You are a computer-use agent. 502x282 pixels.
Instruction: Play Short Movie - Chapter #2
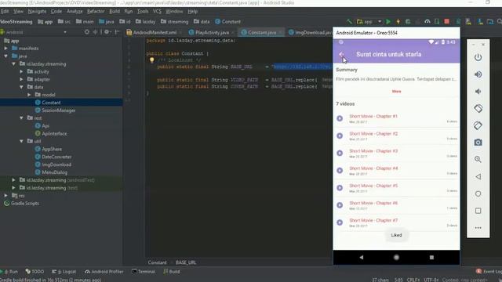(340, 136)
